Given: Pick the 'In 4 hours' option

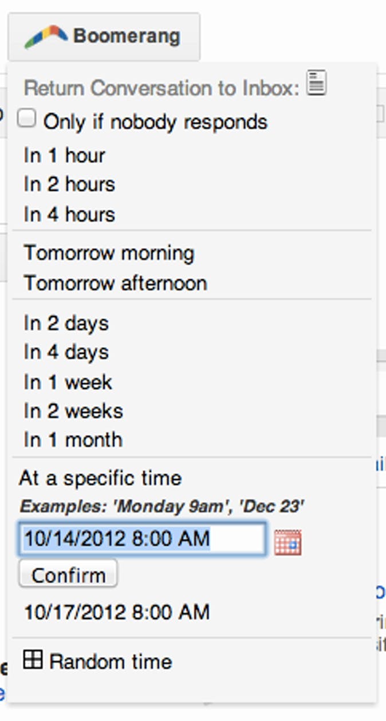Looking at the screenshot, I should coord(69,214).
